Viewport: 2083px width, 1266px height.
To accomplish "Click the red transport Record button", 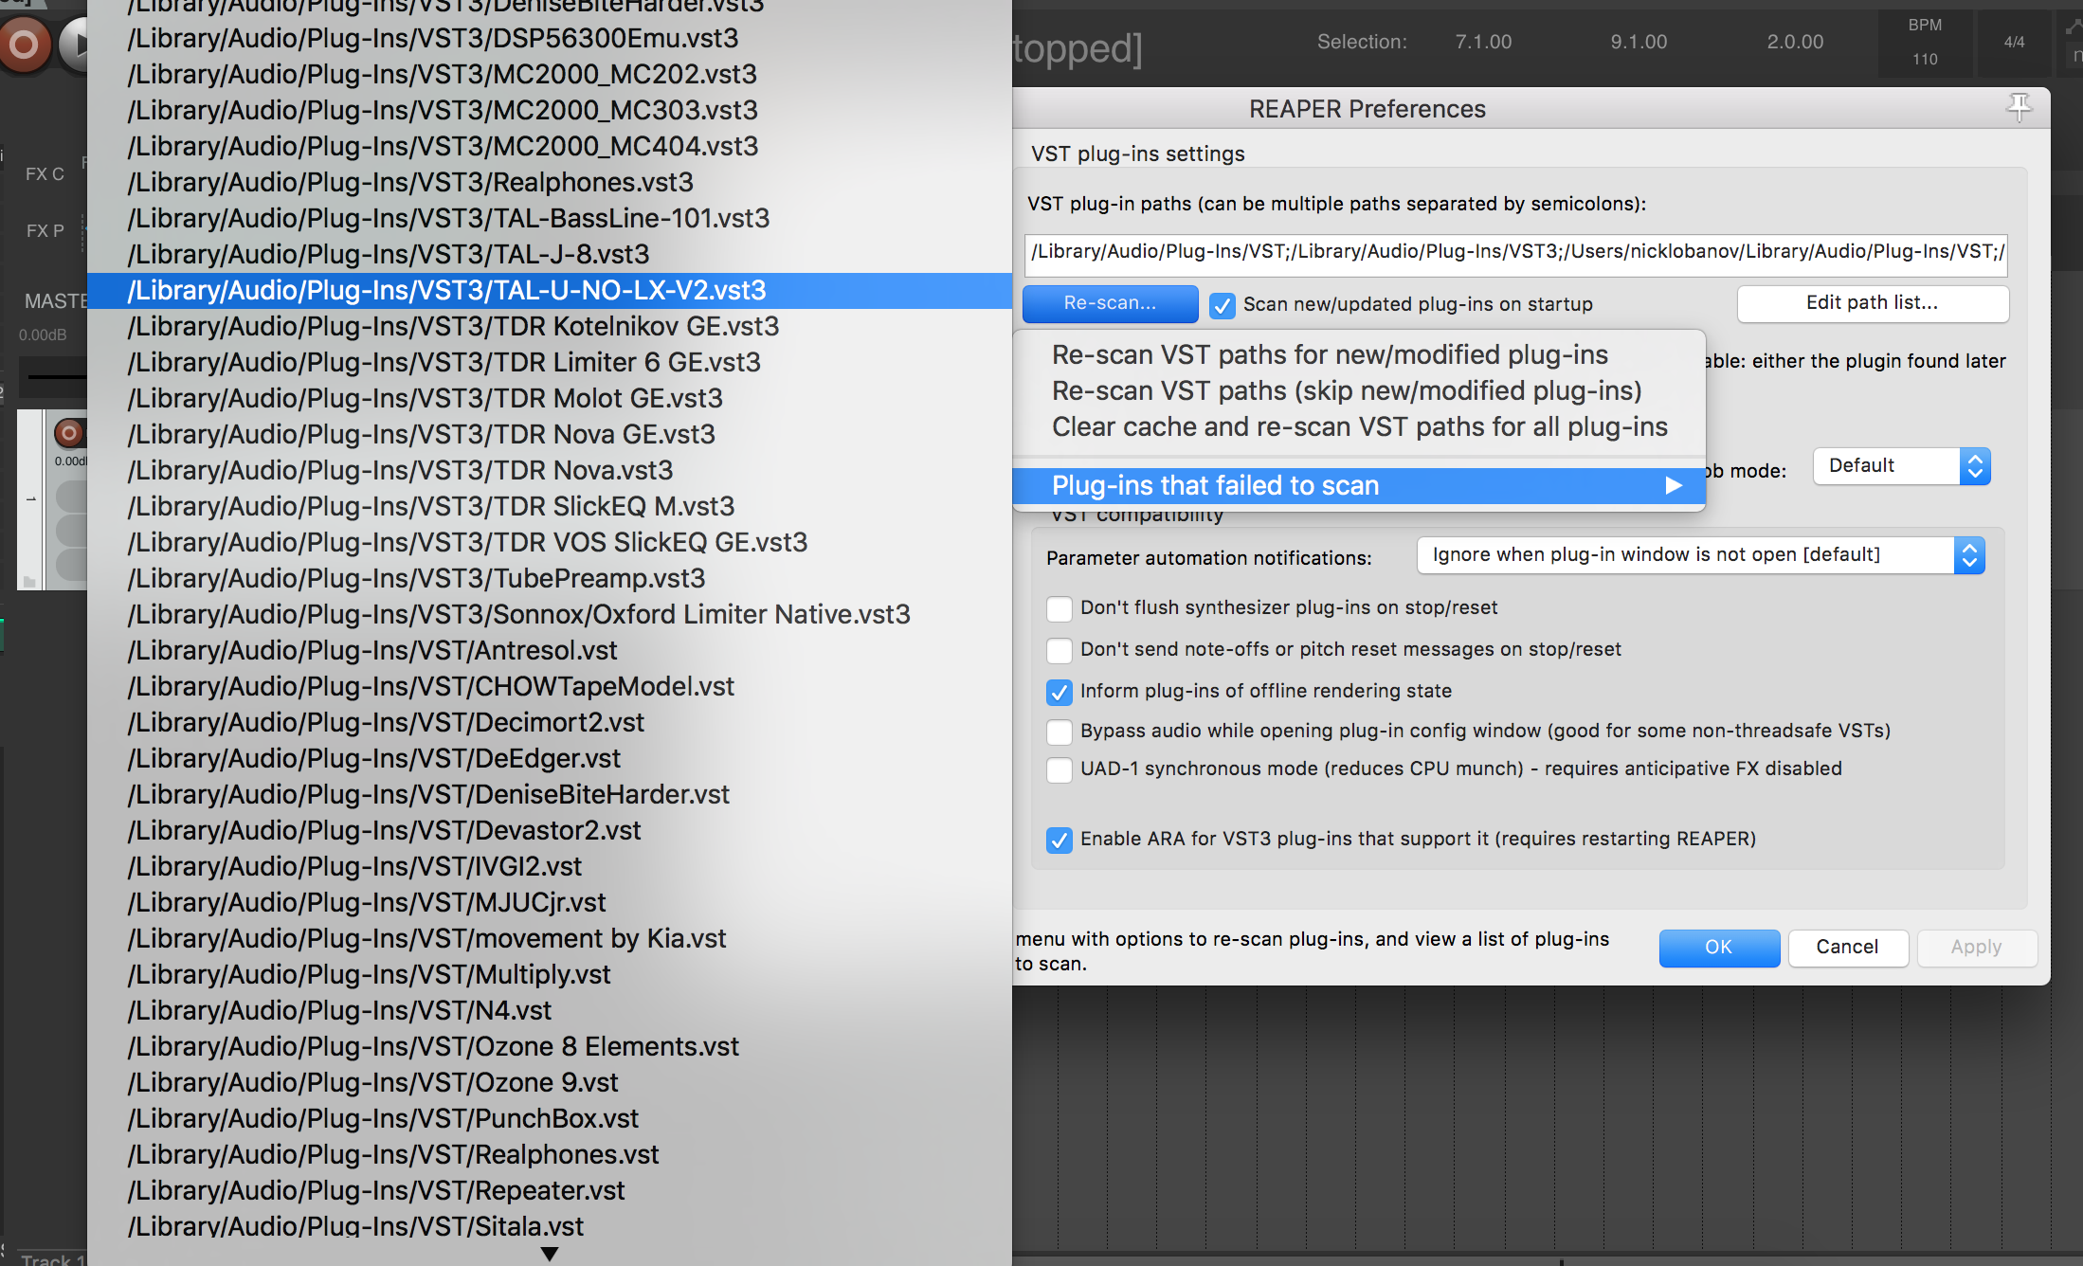I will [25, 44].
